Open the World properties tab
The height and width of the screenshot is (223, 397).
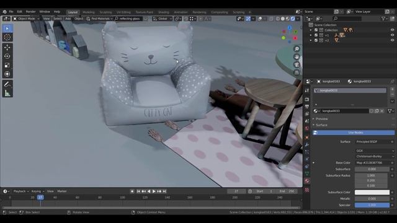[307, 128]
